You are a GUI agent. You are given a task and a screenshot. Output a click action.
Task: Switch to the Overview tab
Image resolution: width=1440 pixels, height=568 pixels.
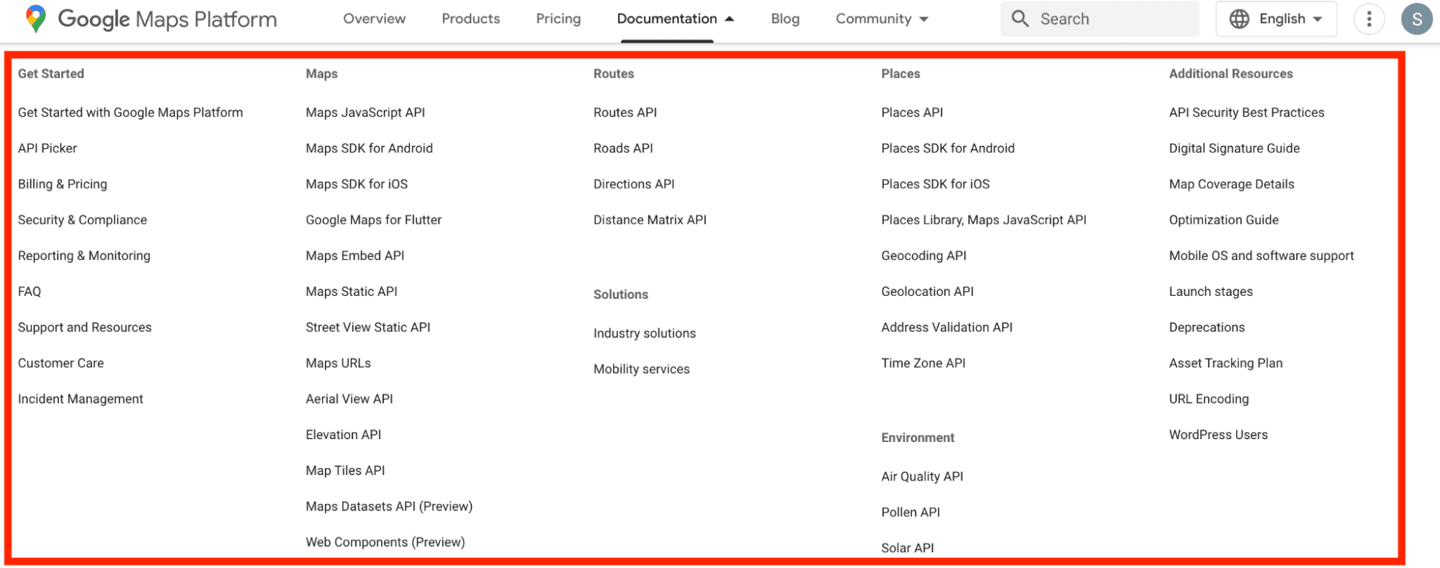374,19
